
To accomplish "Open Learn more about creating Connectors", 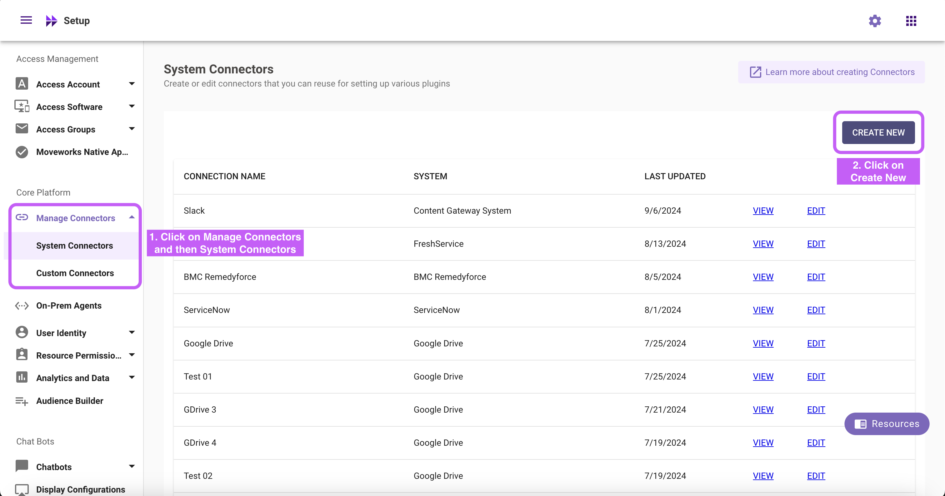I will 831,72.
